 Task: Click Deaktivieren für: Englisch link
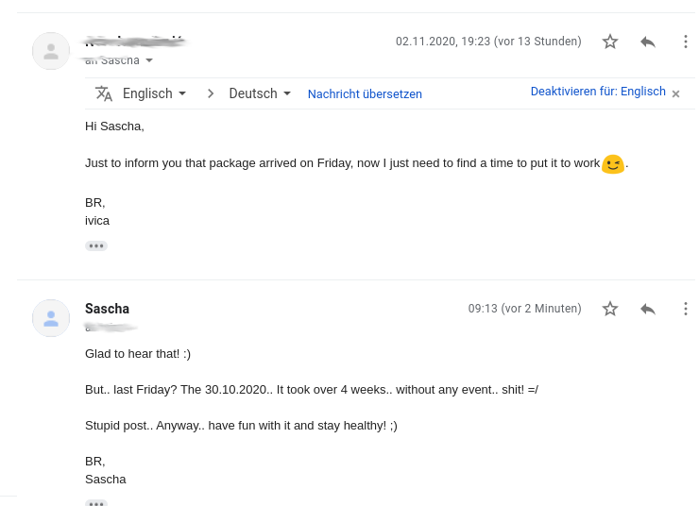(x=598, y=92)
